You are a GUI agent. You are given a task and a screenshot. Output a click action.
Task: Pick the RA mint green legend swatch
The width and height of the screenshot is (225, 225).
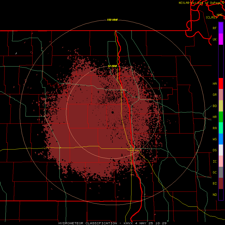coord(221,128)
